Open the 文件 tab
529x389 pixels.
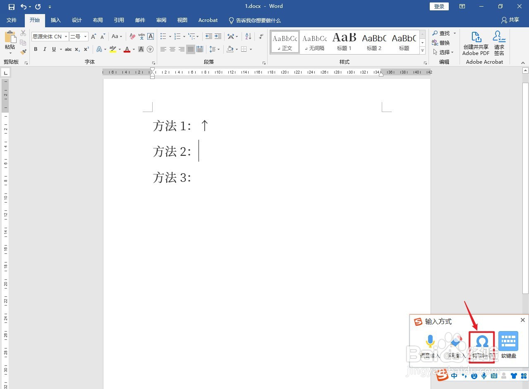point(12,20)
